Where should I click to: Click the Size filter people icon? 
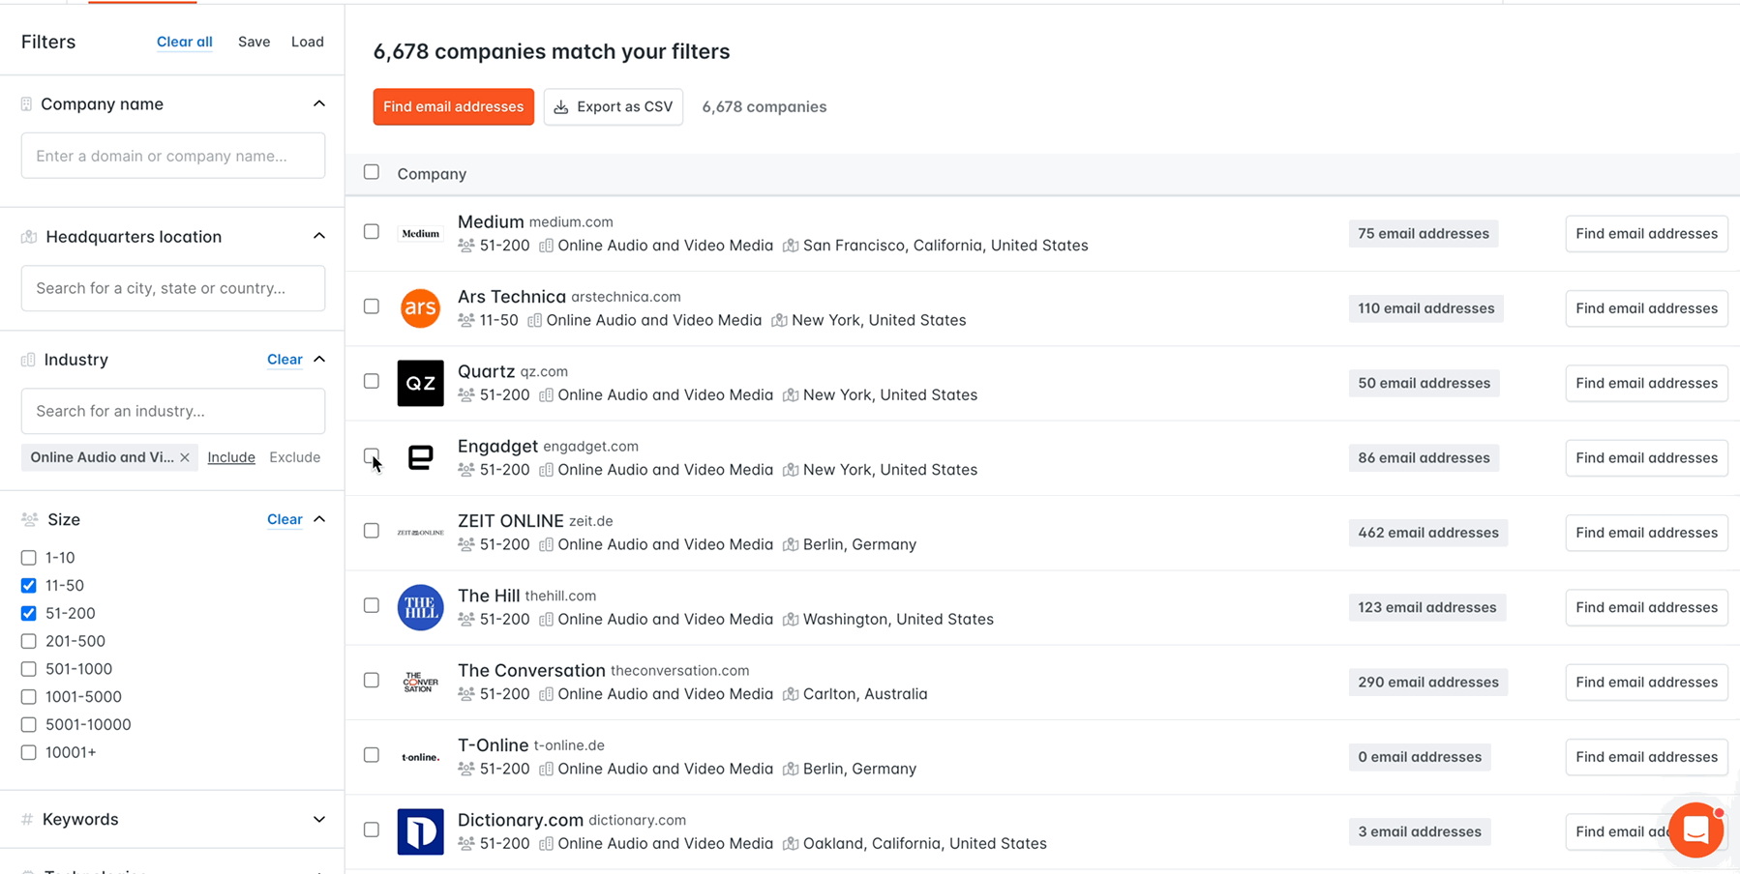pos(29,520)
